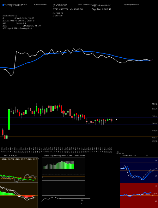Click the tall green candlestick after the gap
The height and width of the screenshot is (208, 158).
coord(9,119)
